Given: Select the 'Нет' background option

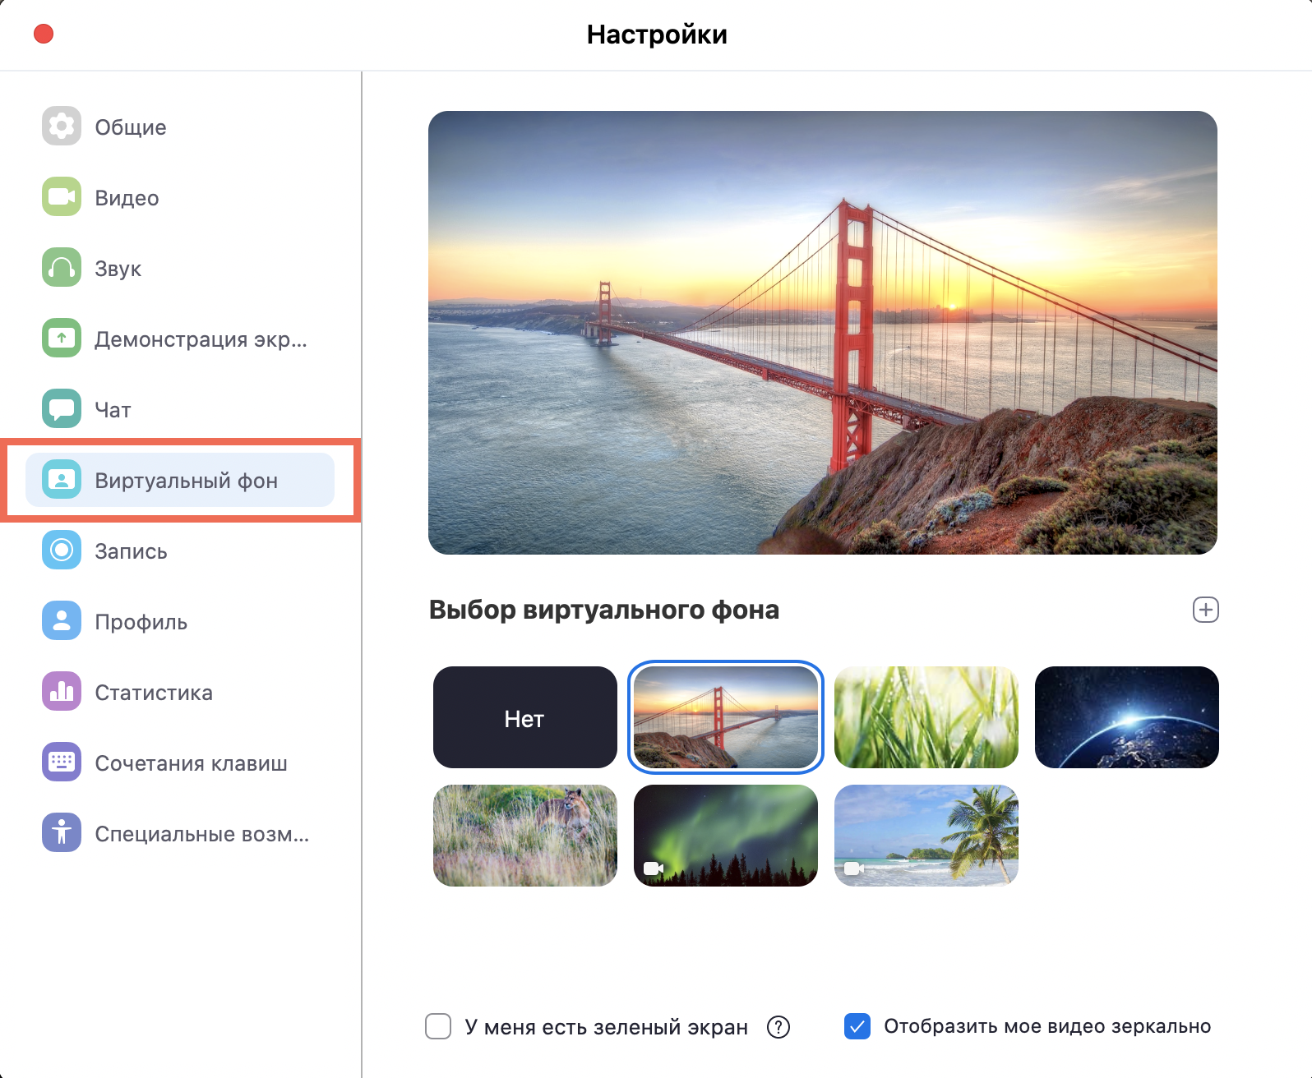Looking at the screenshot, I should point(524,717).
